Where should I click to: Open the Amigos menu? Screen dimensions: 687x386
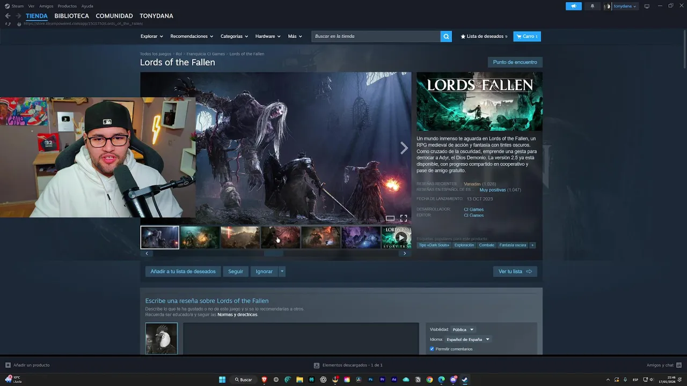point(46,6)
